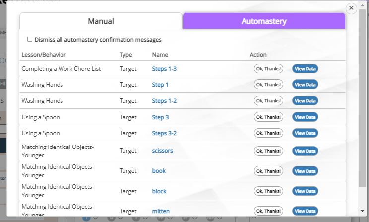Select the Automastery tab
Image resolution: width=369 pixels, height=222 pixels.
pyautogui.click(x=264, y=21)
